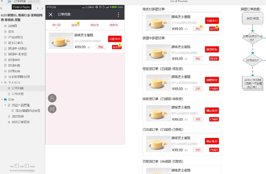Go to the previous page using the left arrow
This screenshot has height=174, width=266.
(x=38, y=8)
